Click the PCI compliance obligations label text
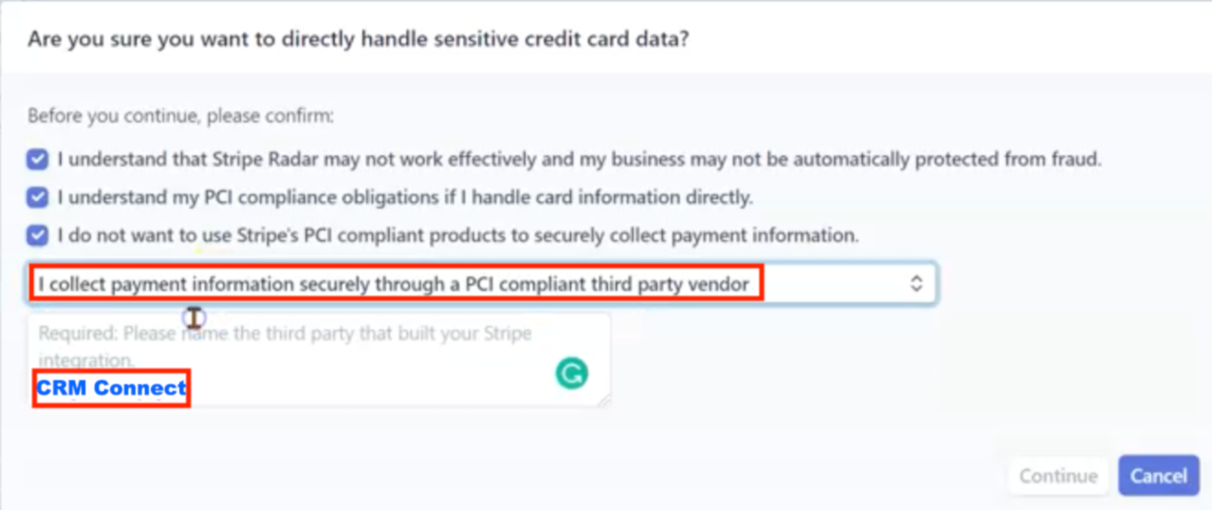 coord(405,197)
